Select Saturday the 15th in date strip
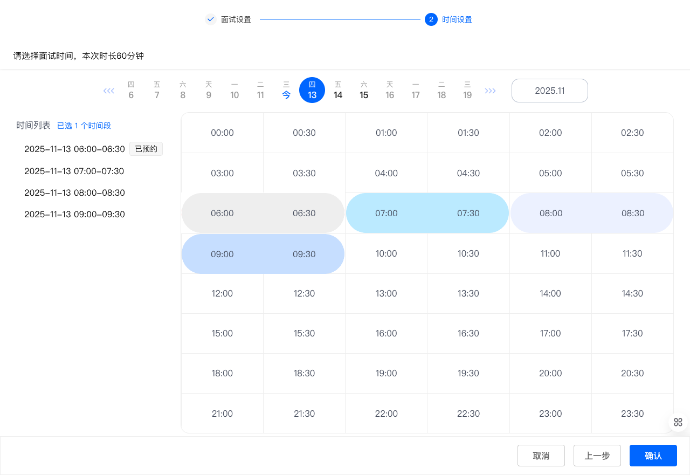Screen dimensions: 690x475 tap(364, 91)
